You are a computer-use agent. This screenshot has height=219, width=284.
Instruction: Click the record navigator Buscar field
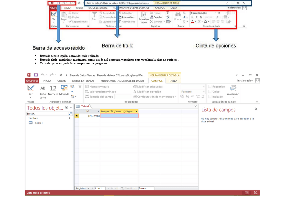click(x=146, y=188)
